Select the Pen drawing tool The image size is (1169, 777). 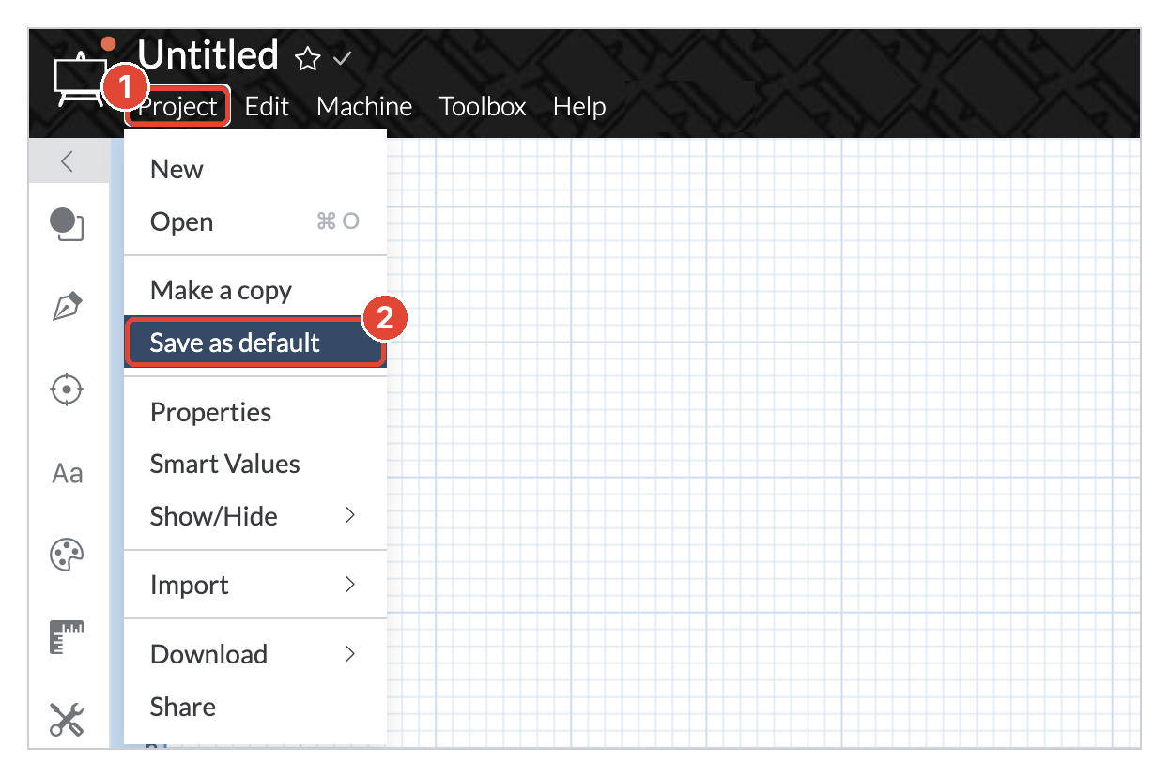point(67,306)
